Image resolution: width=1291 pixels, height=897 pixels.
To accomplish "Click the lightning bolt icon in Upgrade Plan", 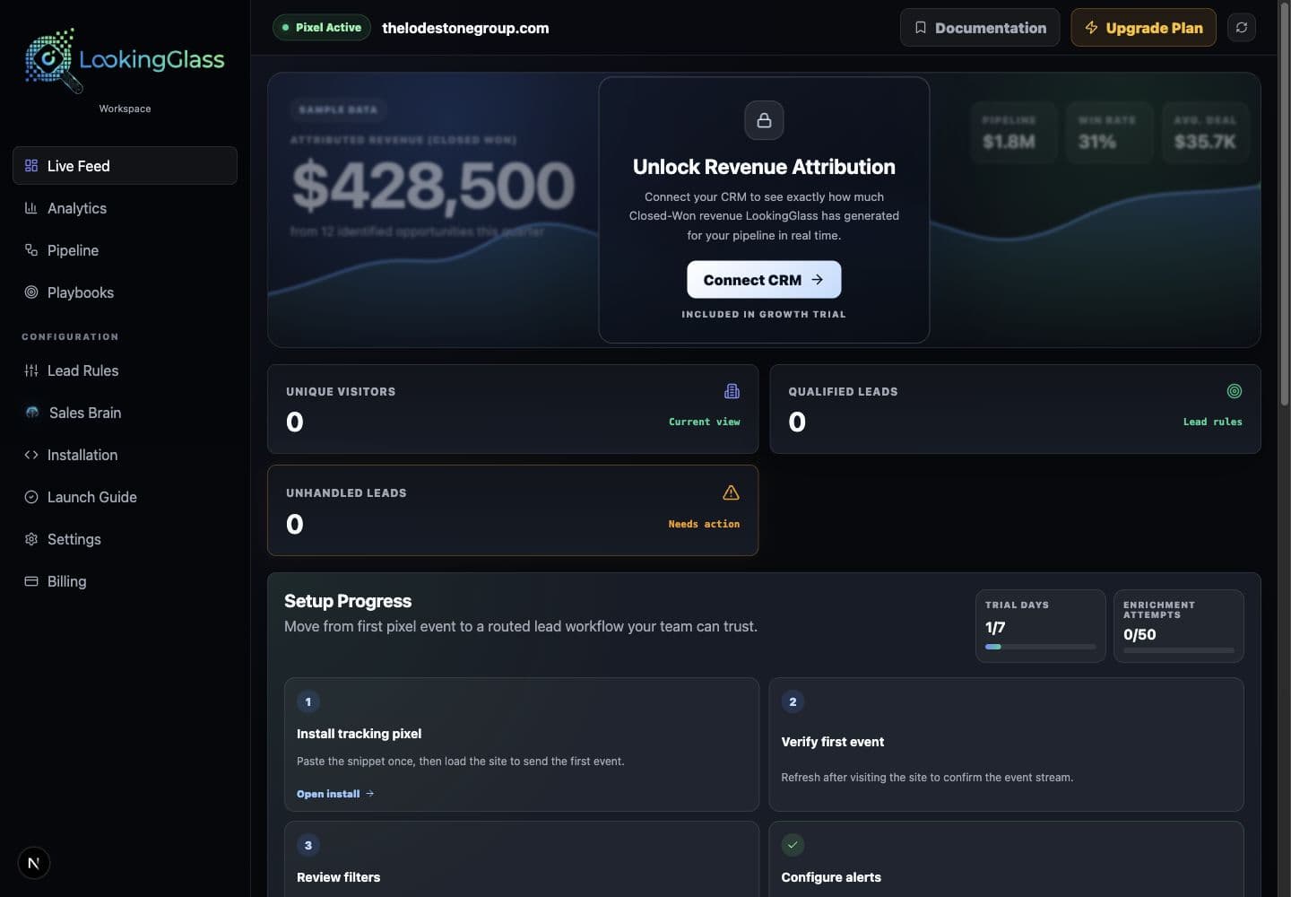I will click(x=1091, y=28).
